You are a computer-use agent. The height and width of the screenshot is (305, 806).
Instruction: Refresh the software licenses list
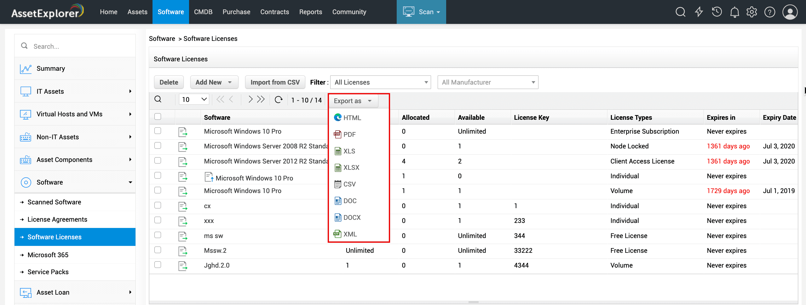point(279,100)
